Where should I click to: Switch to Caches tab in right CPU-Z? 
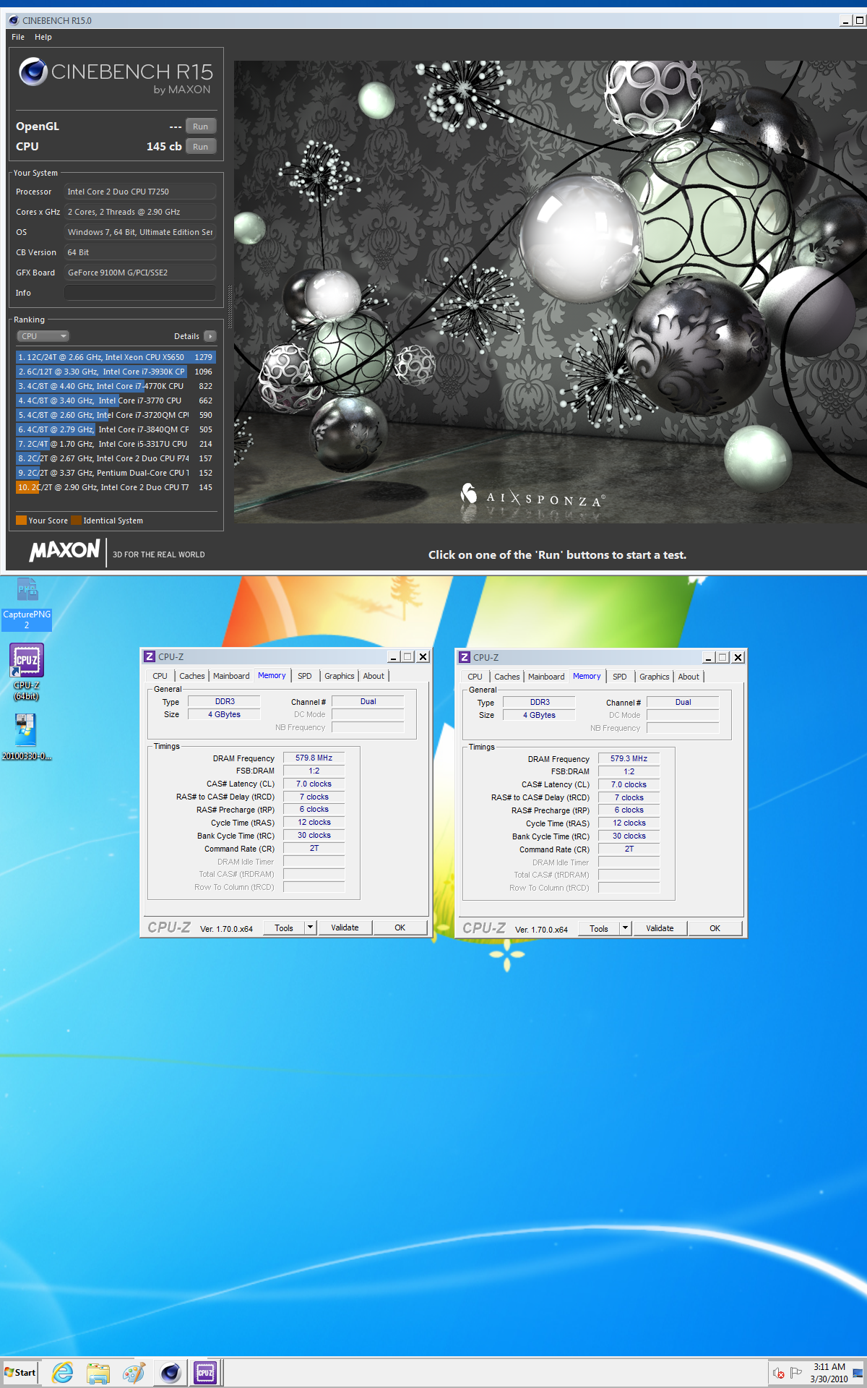point(507,677)
